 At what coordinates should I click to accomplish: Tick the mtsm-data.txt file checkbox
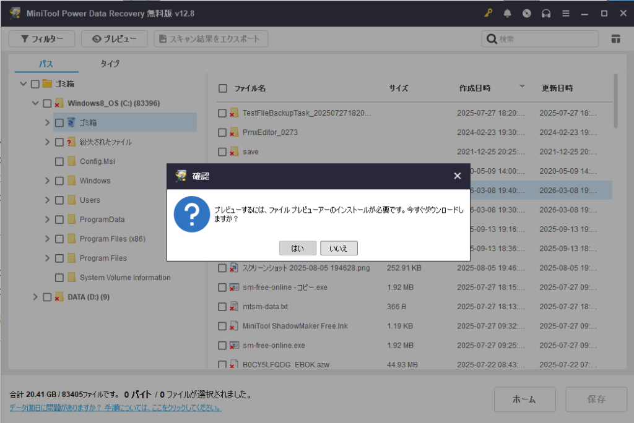click(x=222, y=307)
